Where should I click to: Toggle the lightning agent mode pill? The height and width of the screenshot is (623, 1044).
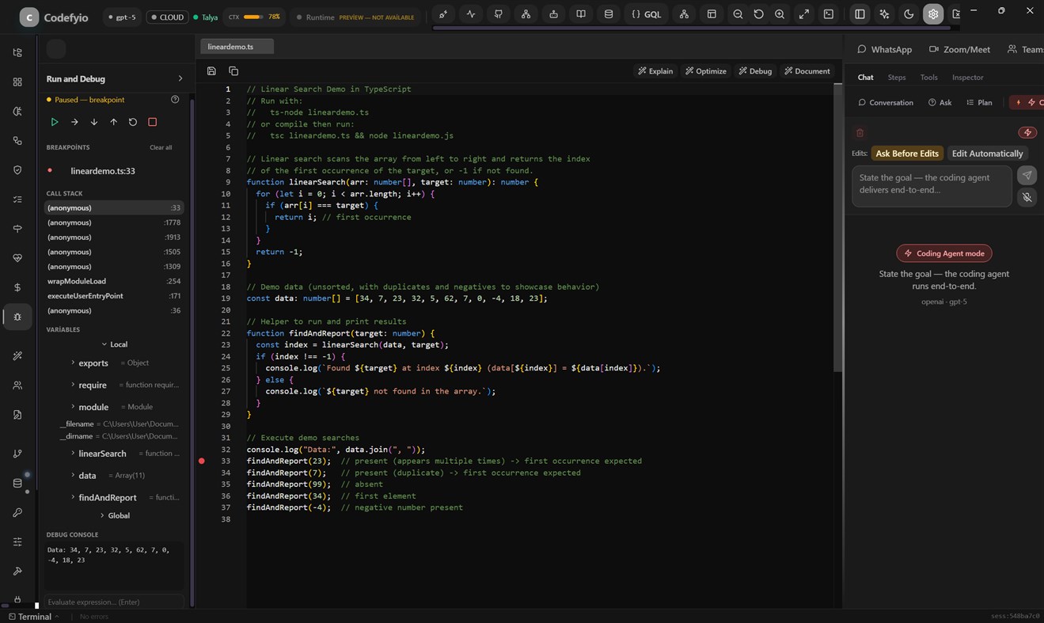pyautogui.click(x=1027, y=132)
